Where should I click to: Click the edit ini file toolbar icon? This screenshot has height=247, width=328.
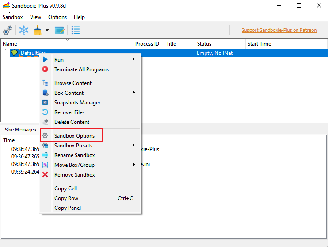point(59,30)
